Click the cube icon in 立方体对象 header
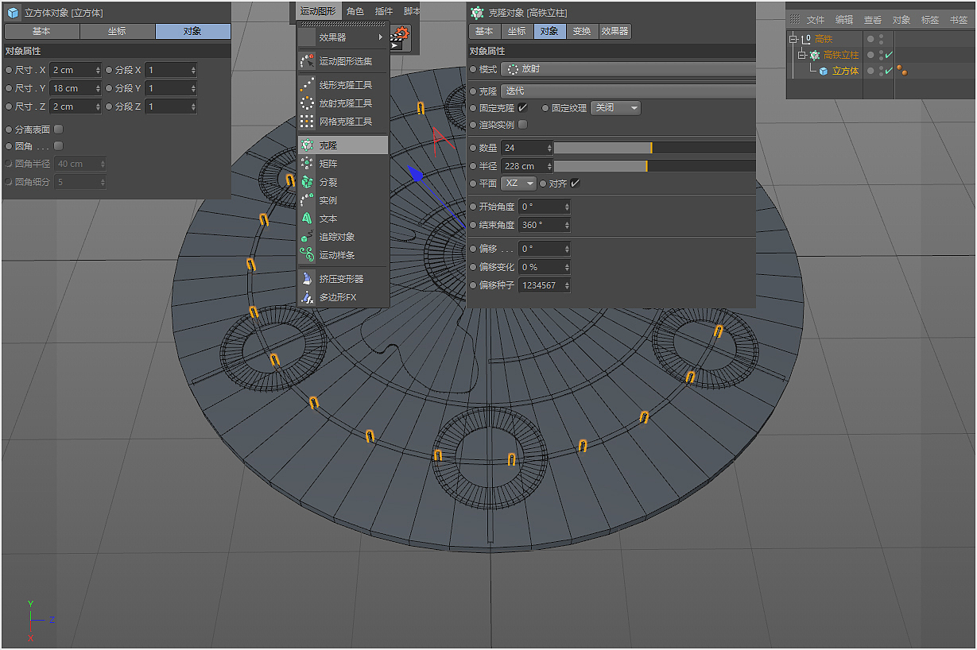The image size is (977, 650). click(14, 13)
